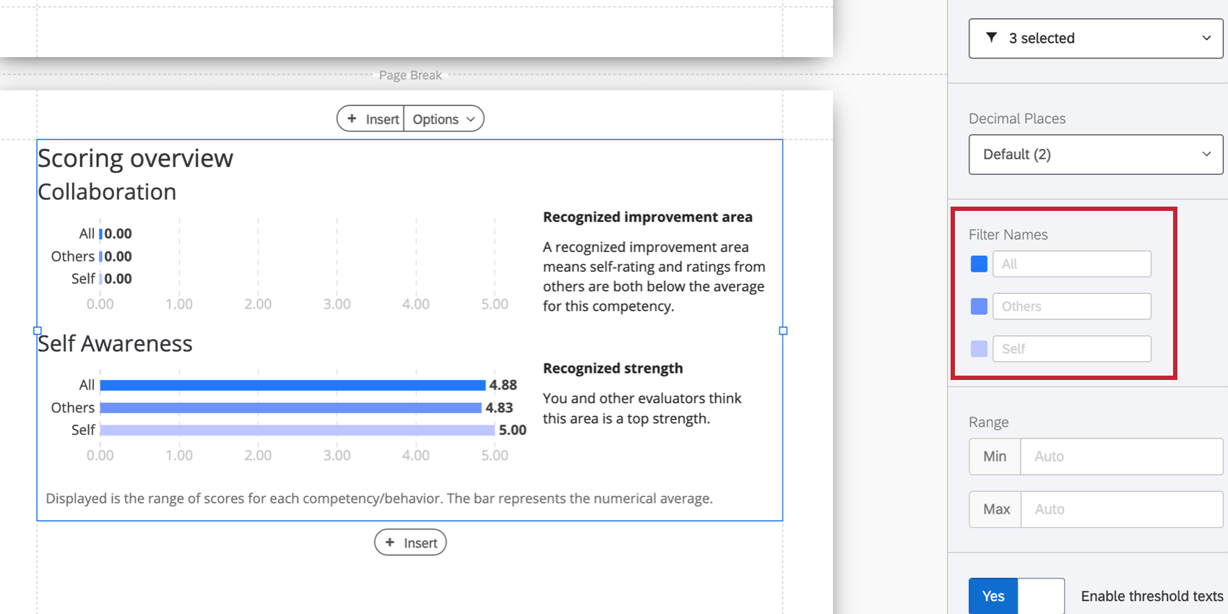Click the 'Others' filter name field
This screenshot has height=614, width=1228.
[1071, 306]
